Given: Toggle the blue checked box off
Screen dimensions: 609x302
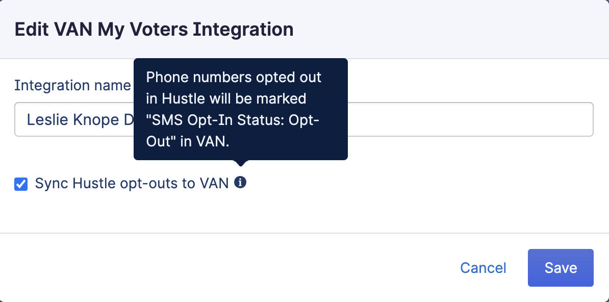Looking at the screenshot, I should point(21,184).
